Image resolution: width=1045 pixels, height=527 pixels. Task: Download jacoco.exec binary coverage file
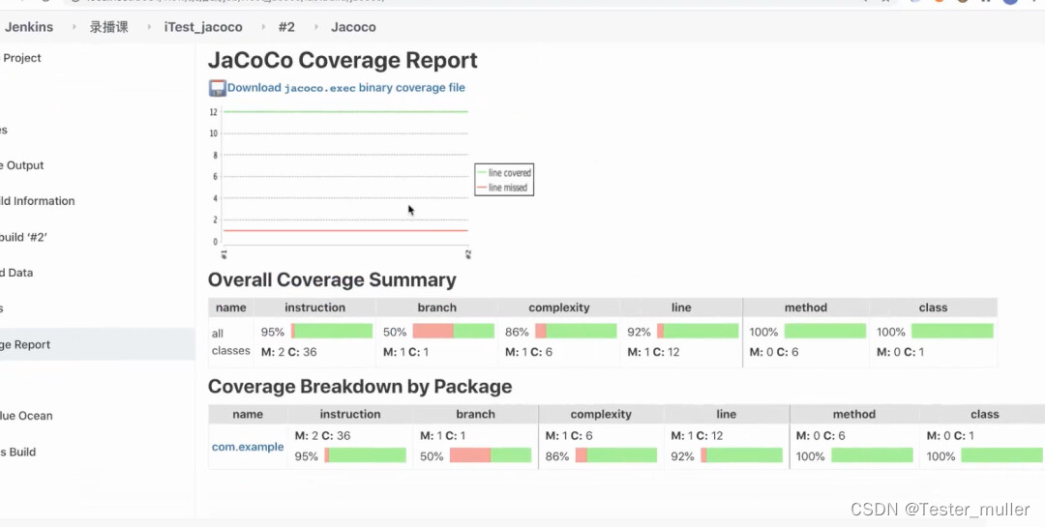(345, 88)
